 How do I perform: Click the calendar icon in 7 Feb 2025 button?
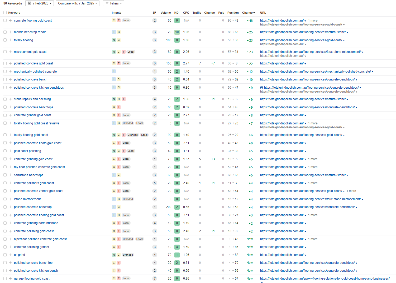[30, 3]
